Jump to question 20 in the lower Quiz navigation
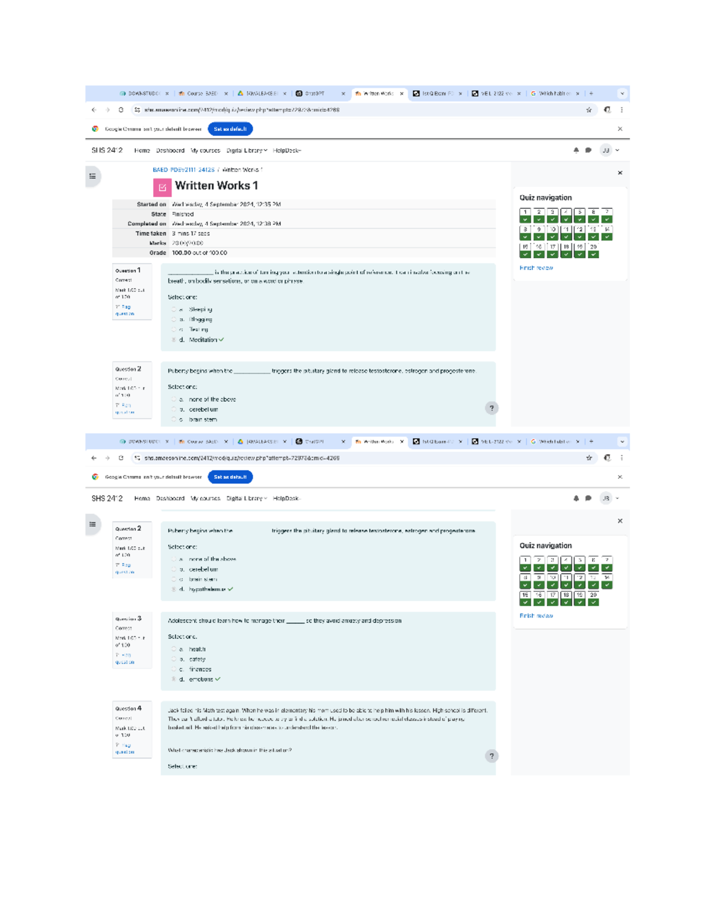This screenshot has width=712, height=922. point(593,598)
